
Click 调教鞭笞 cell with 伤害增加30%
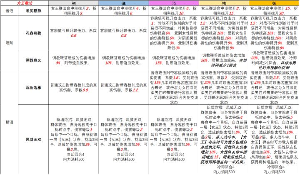[274, 60]
